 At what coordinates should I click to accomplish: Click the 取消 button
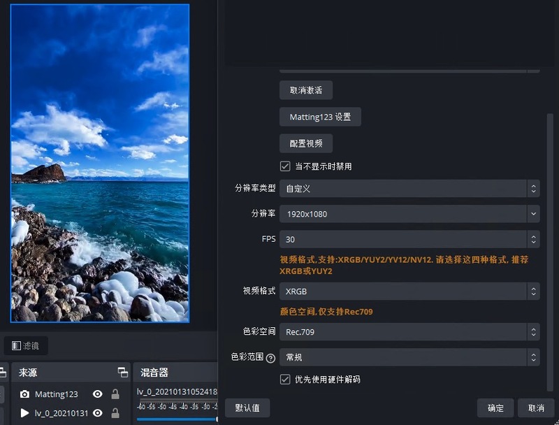pos(536,408)
